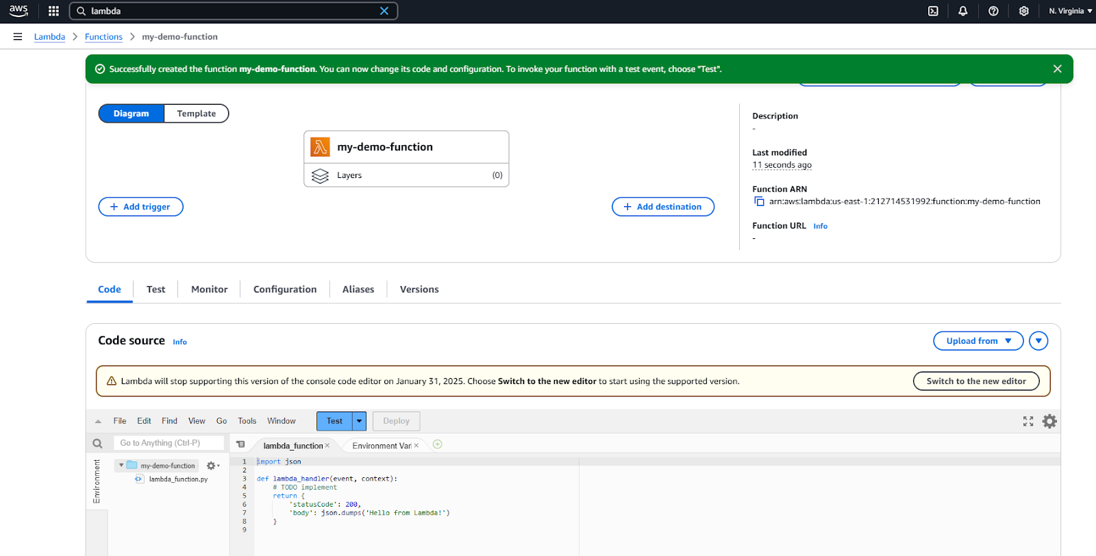Click the lambda search field
This screenshot has width=1096, height=556.
coord(233,11)
